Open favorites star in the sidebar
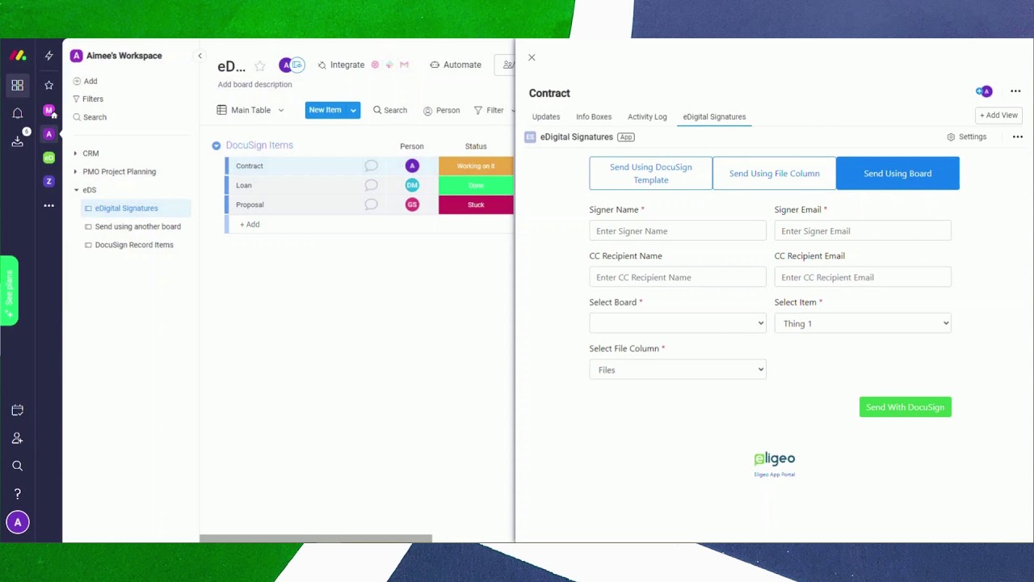The image size is (1034, 582). tap(49, 85)
